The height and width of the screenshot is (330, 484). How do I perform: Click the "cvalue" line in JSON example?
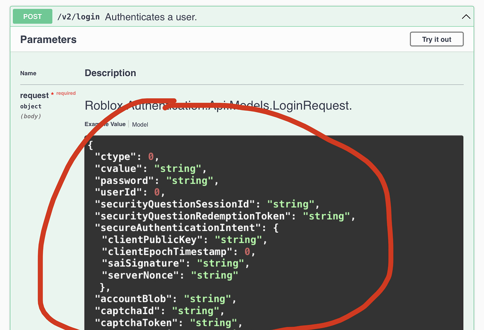[x=150, y=169]
